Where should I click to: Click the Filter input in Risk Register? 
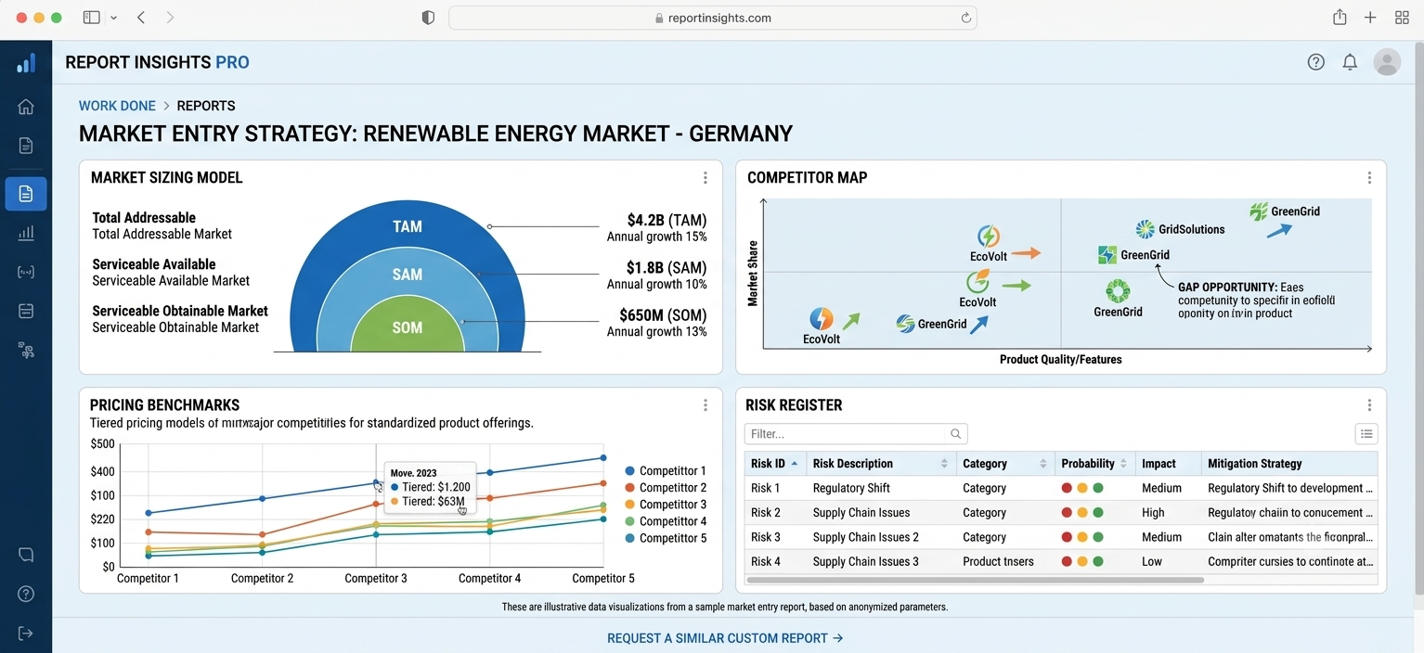click(x=856, y=434)
